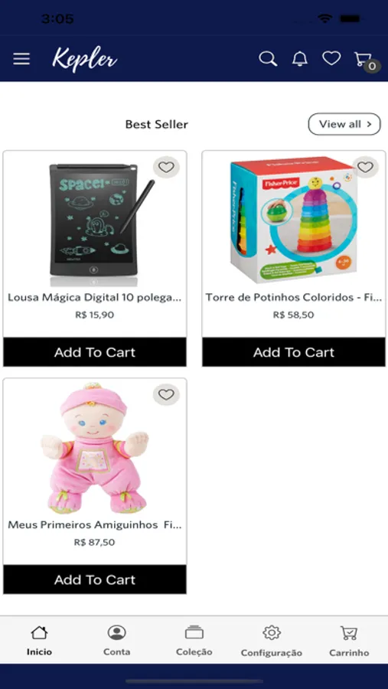
Task: Favorite the Meus Primeiros Amiguinhos doll
Action: tap(166, 394)
